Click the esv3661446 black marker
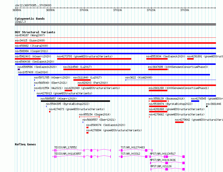This screenshot has width=223, height=172. tap(207, 106)
